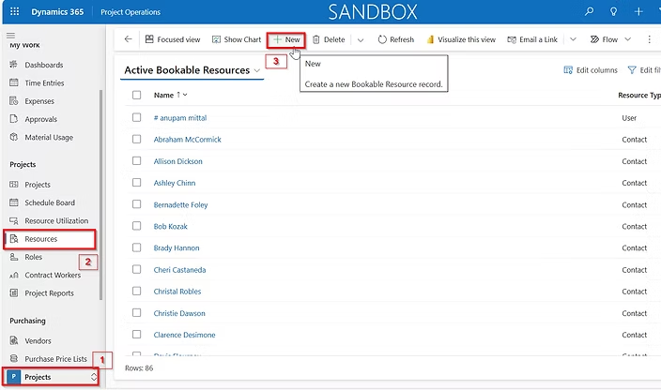Open the lightbulb assistant icon
Image resolution: width=661 pixels, height=390 pixels.
click(614, 12)
